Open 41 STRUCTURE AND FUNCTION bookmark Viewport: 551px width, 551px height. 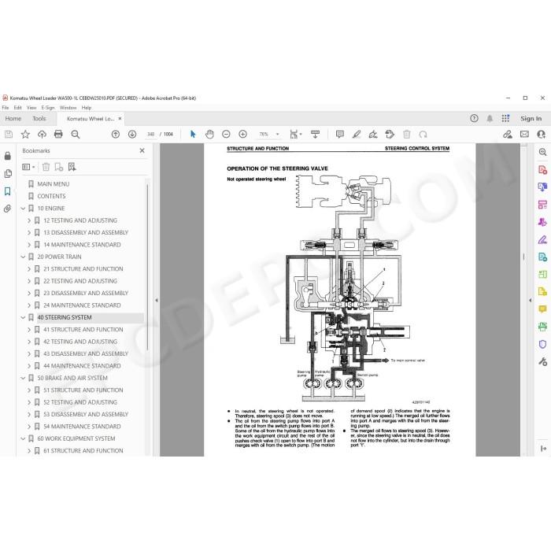[x=83, y=330]
